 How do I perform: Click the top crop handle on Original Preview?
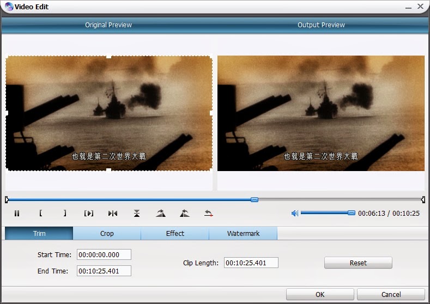[x=109, y=56]
